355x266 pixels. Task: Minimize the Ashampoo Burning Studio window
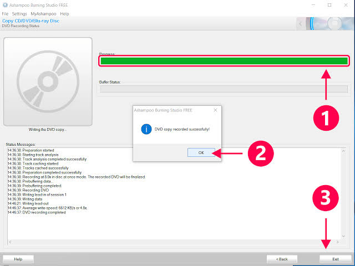[x=313, y=5]
